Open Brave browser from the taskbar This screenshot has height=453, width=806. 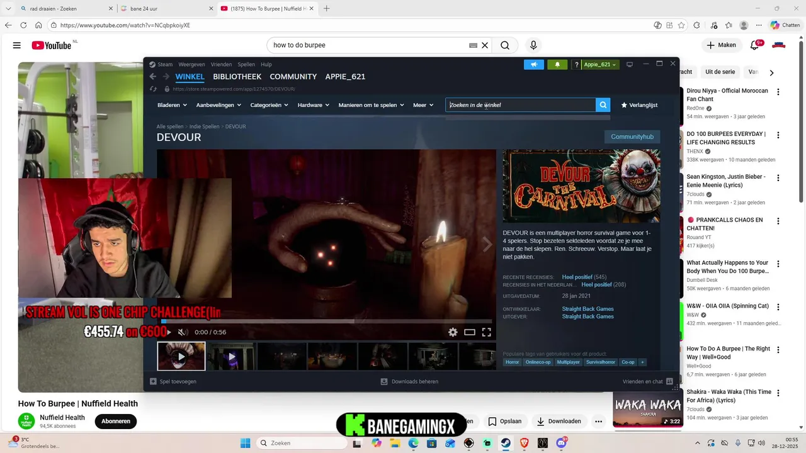click(525, 443)
